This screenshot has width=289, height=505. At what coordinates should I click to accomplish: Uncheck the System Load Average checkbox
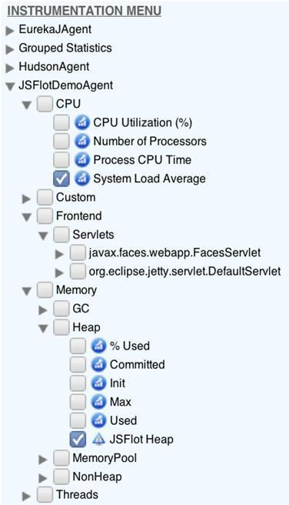coord(61,179)
